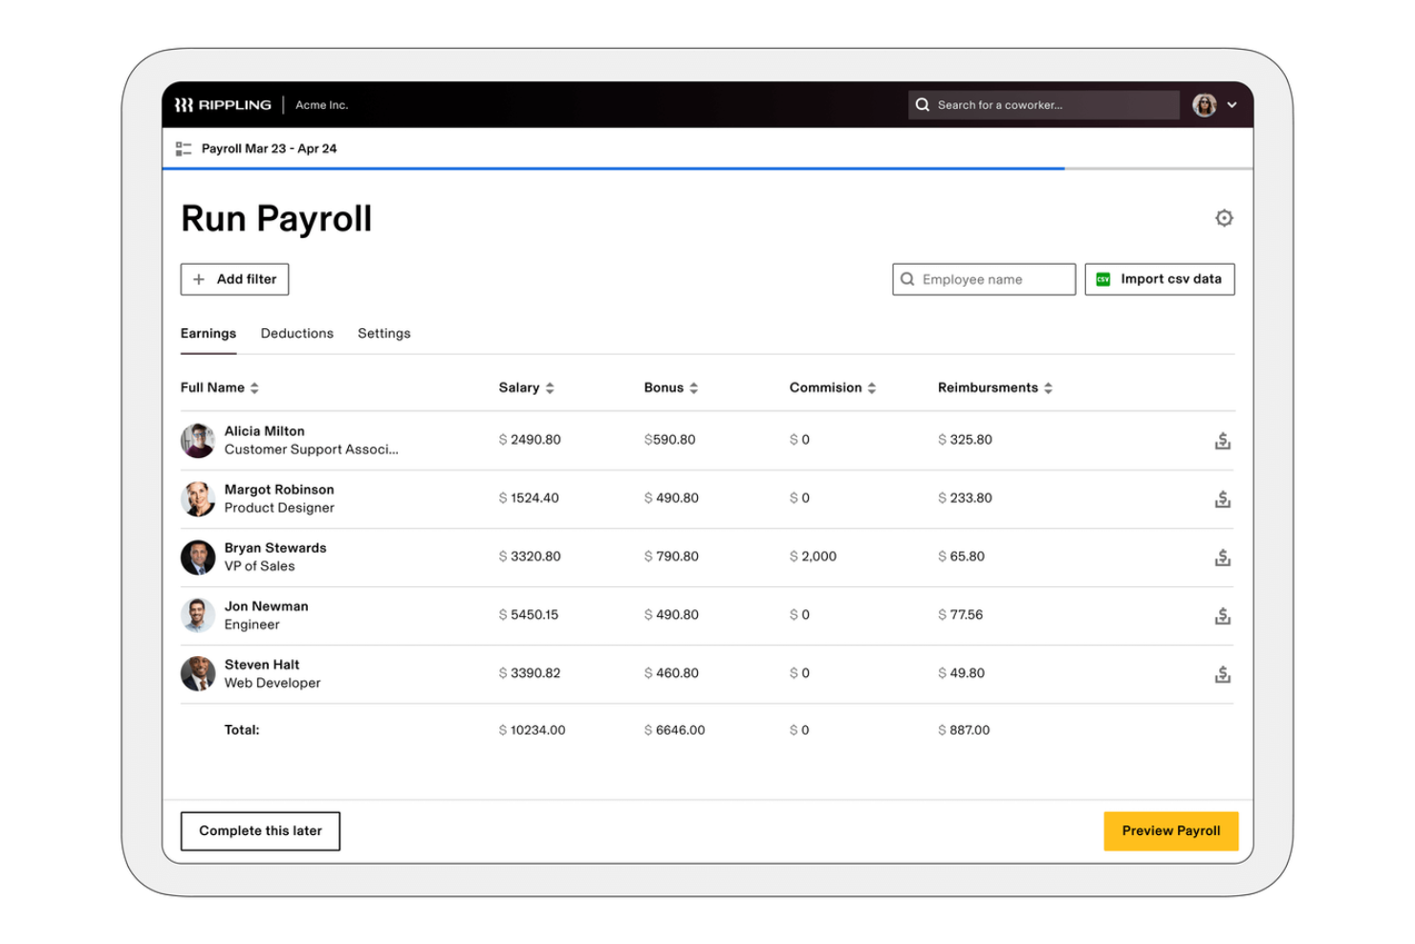Click the payroll list icon beside date range
This screenshot has height=944, width=1415.
pyautogui.click(x=184, y=149)
